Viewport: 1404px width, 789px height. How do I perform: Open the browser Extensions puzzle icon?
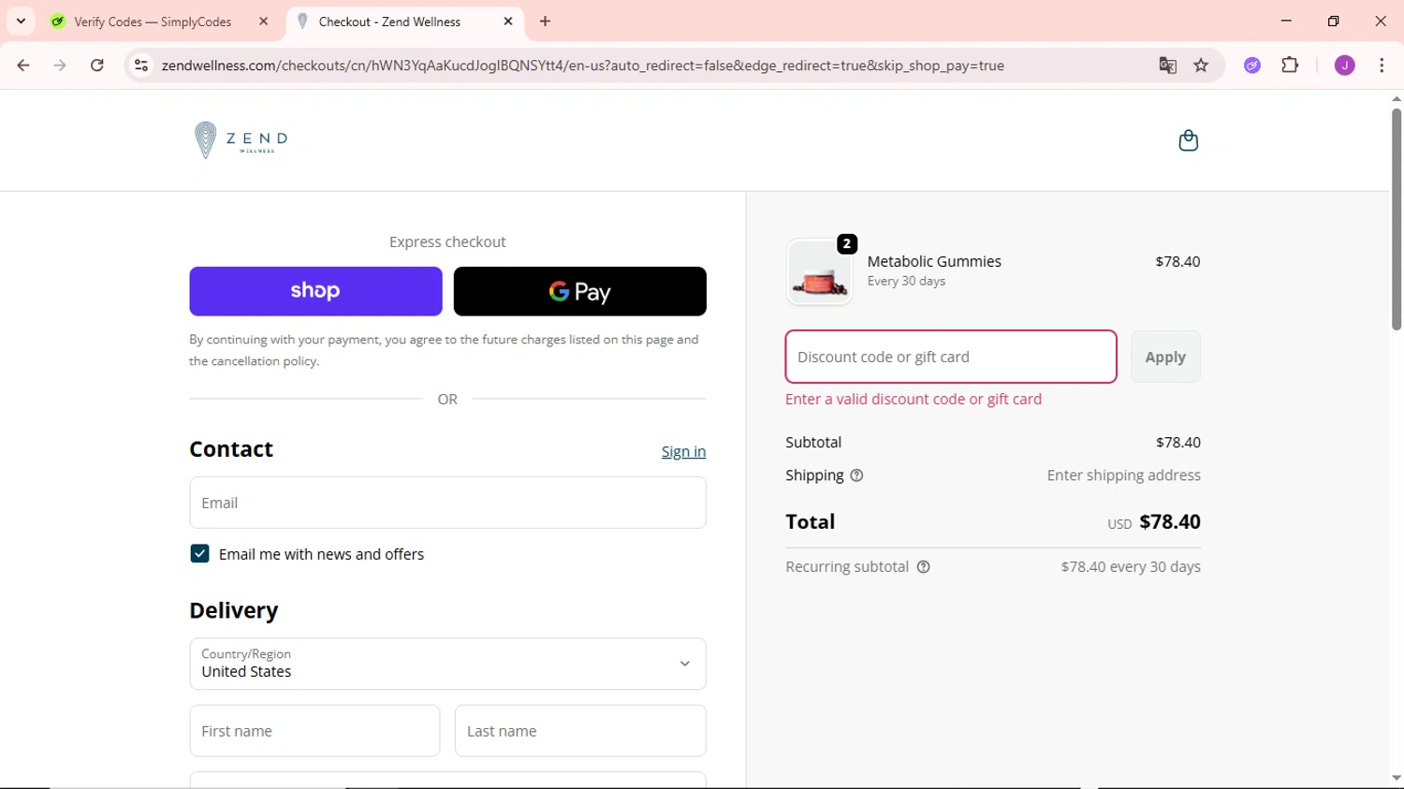1290,66
